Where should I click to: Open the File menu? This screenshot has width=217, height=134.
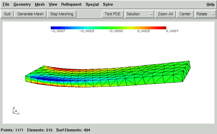[6, 4]
